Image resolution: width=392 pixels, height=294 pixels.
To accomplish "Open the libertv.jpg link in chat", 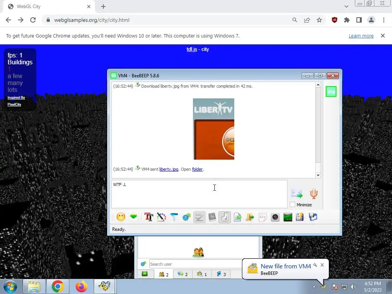I will coord(169,169).
